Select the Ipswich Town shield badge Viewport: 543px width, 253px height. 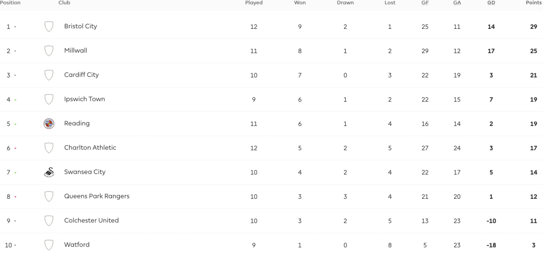point(49,99)
